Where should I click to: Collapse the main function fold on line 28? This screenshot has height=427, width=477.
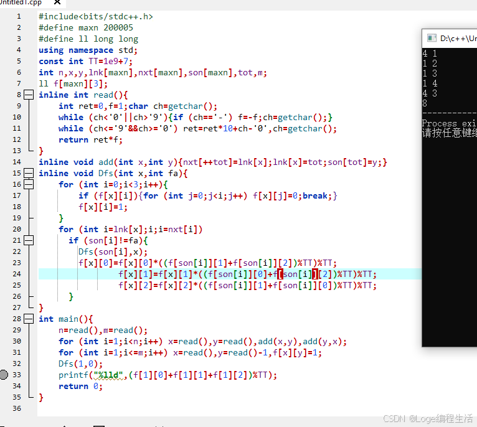click(x=29, y=319)
